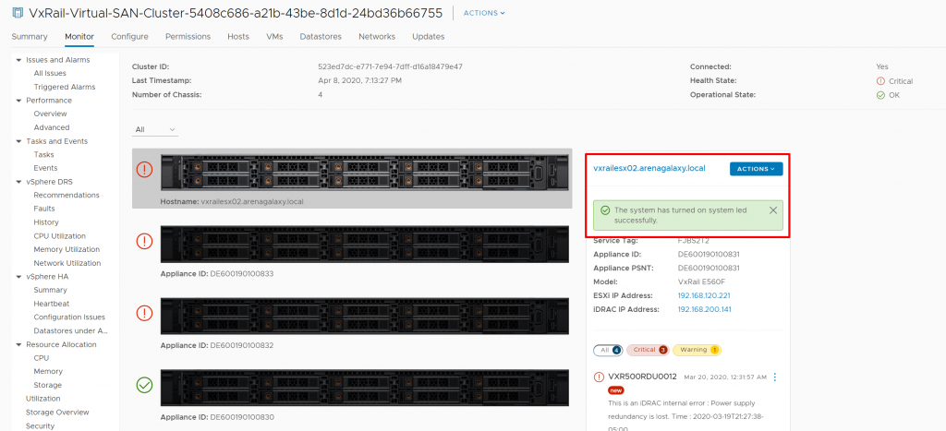This screenshot has height=431, width=946.
Task: Select the Monitor tab
Action: click(x=79, y=37)
